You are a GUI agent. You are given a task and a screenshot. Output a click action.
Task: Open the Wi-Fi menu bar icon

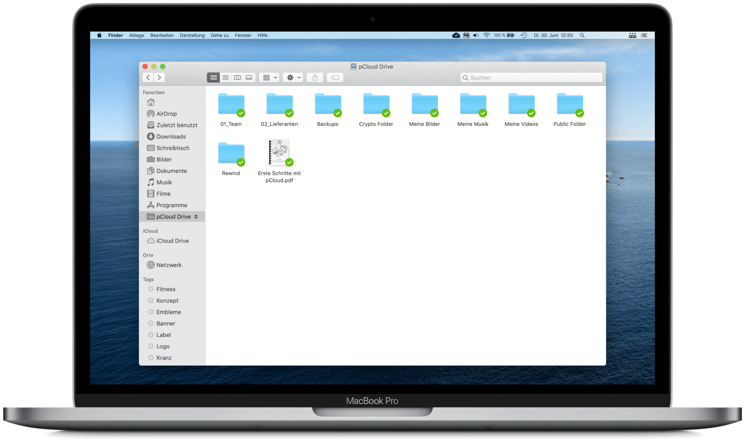point(486,35)
